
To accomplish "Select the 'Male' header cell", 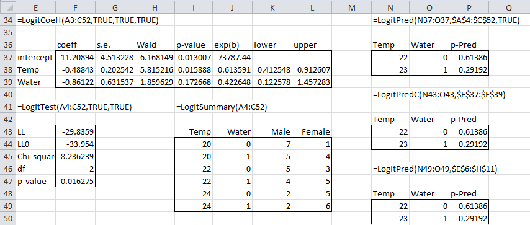I will (x=272, y=132).
